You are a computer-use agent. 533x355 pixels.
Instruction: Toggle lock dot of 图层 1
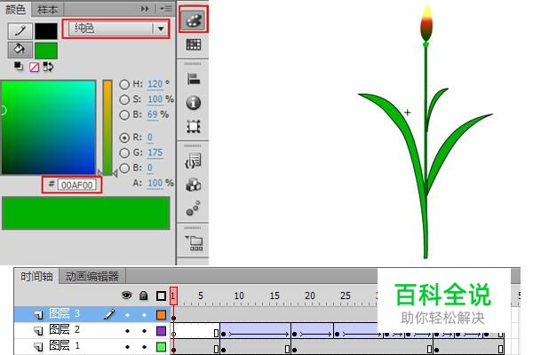(144, 347)
